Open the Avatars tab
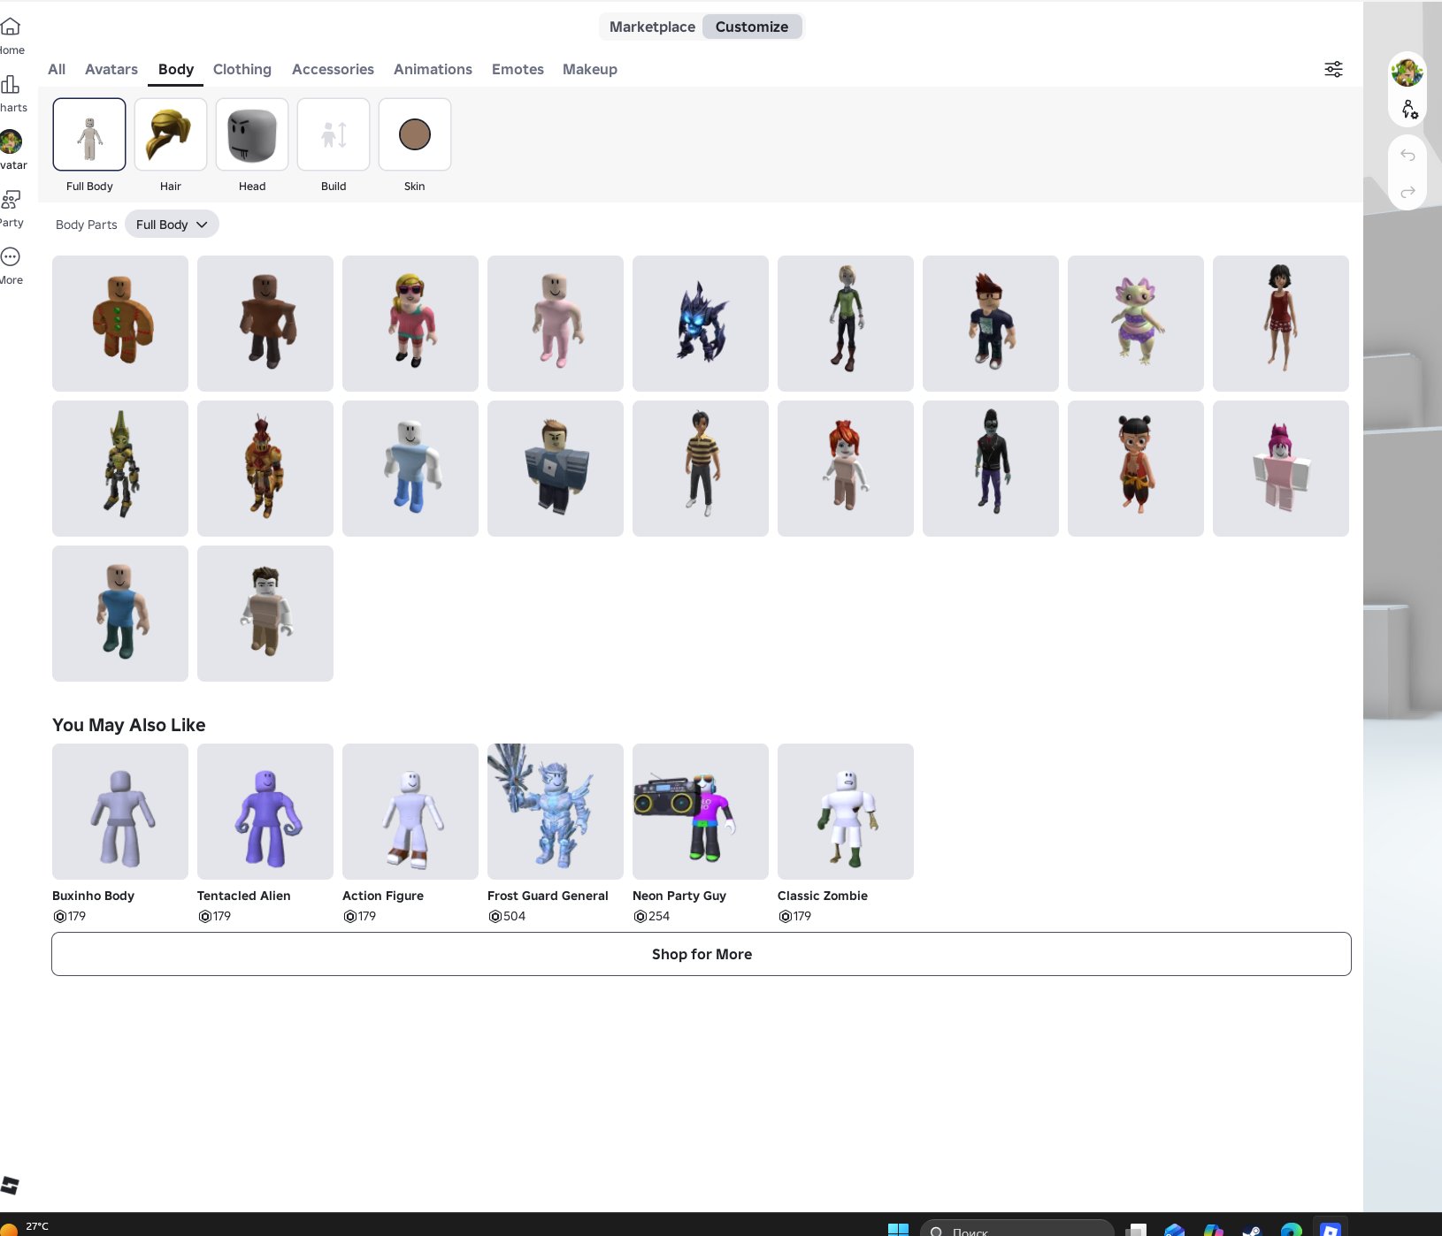Screen dimensions: 1442x1236 [x=111, y=69]
